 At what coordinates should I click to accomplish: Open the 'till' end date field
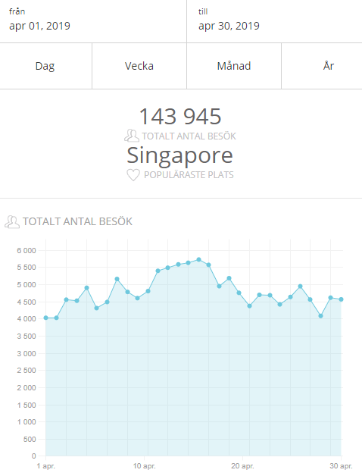[x=274, y=21]
